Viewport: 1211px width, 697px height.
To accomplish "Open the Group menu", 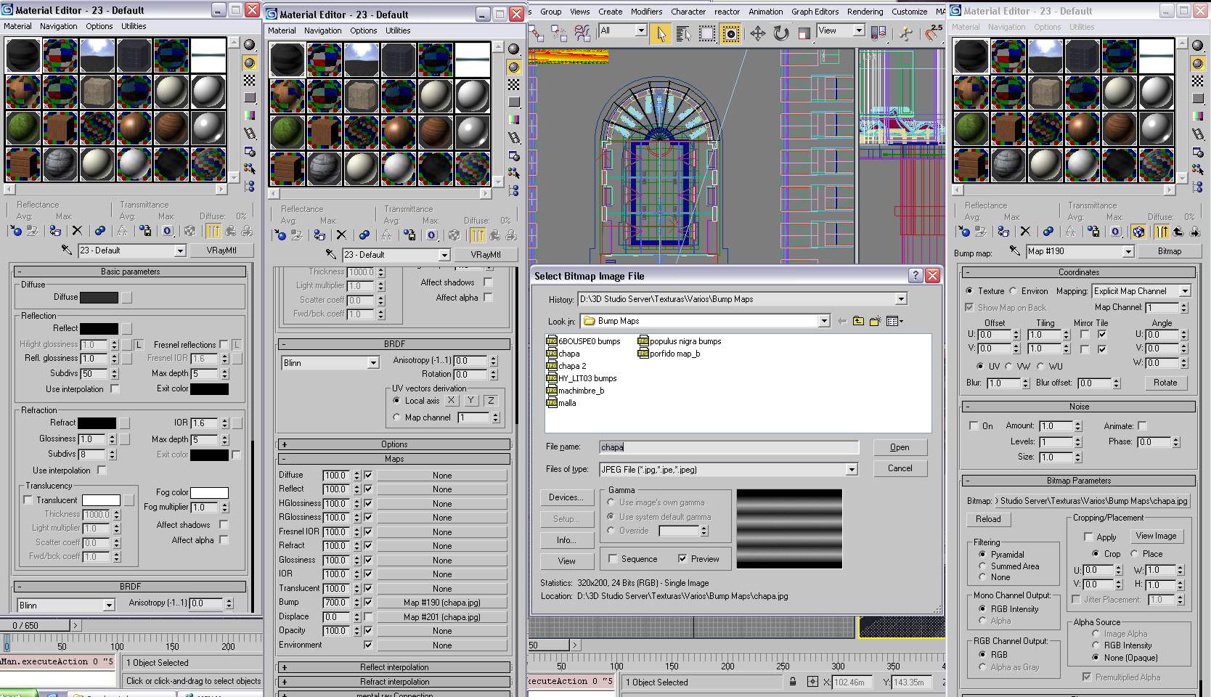I will 550,12.
